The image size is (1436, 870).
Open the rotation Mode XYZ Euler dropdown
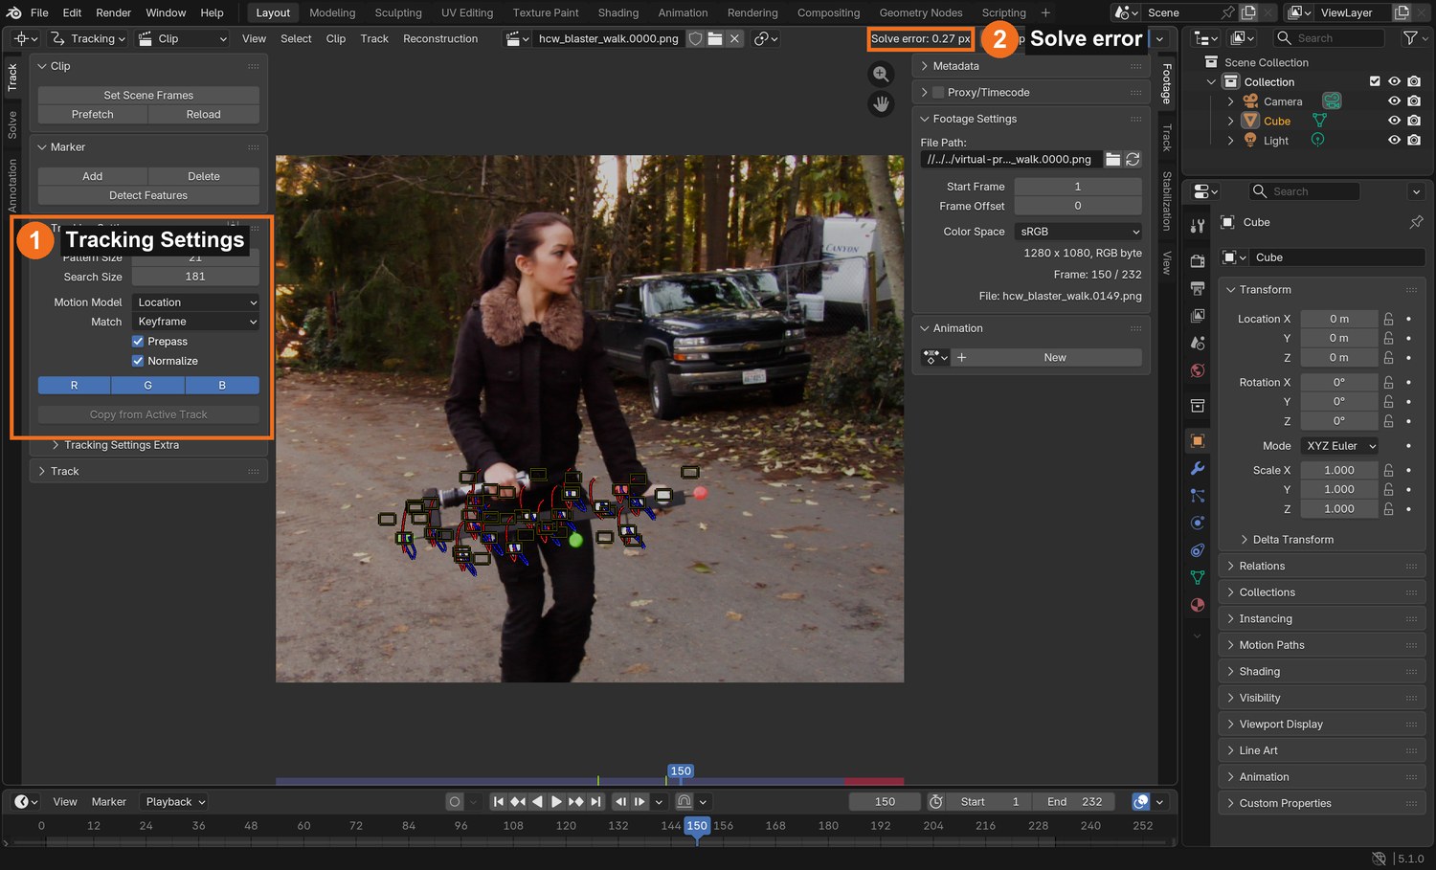pyautogui.click(x=1339, y=446)
